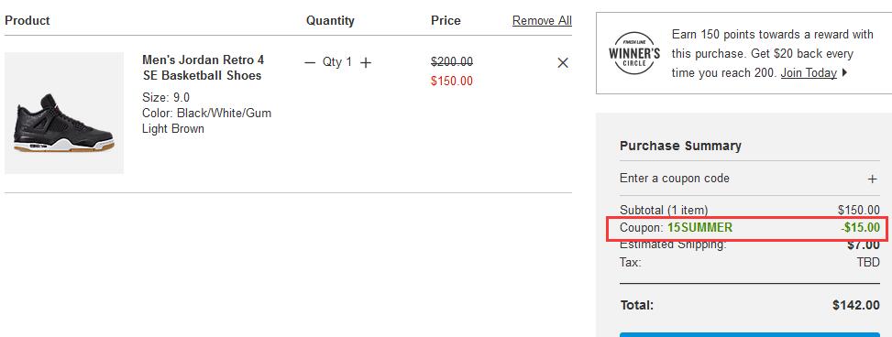Viewport: 892px width, 337px height.
Task: Decrease shoe quantity with minus icon
Action: click(310, 62)
